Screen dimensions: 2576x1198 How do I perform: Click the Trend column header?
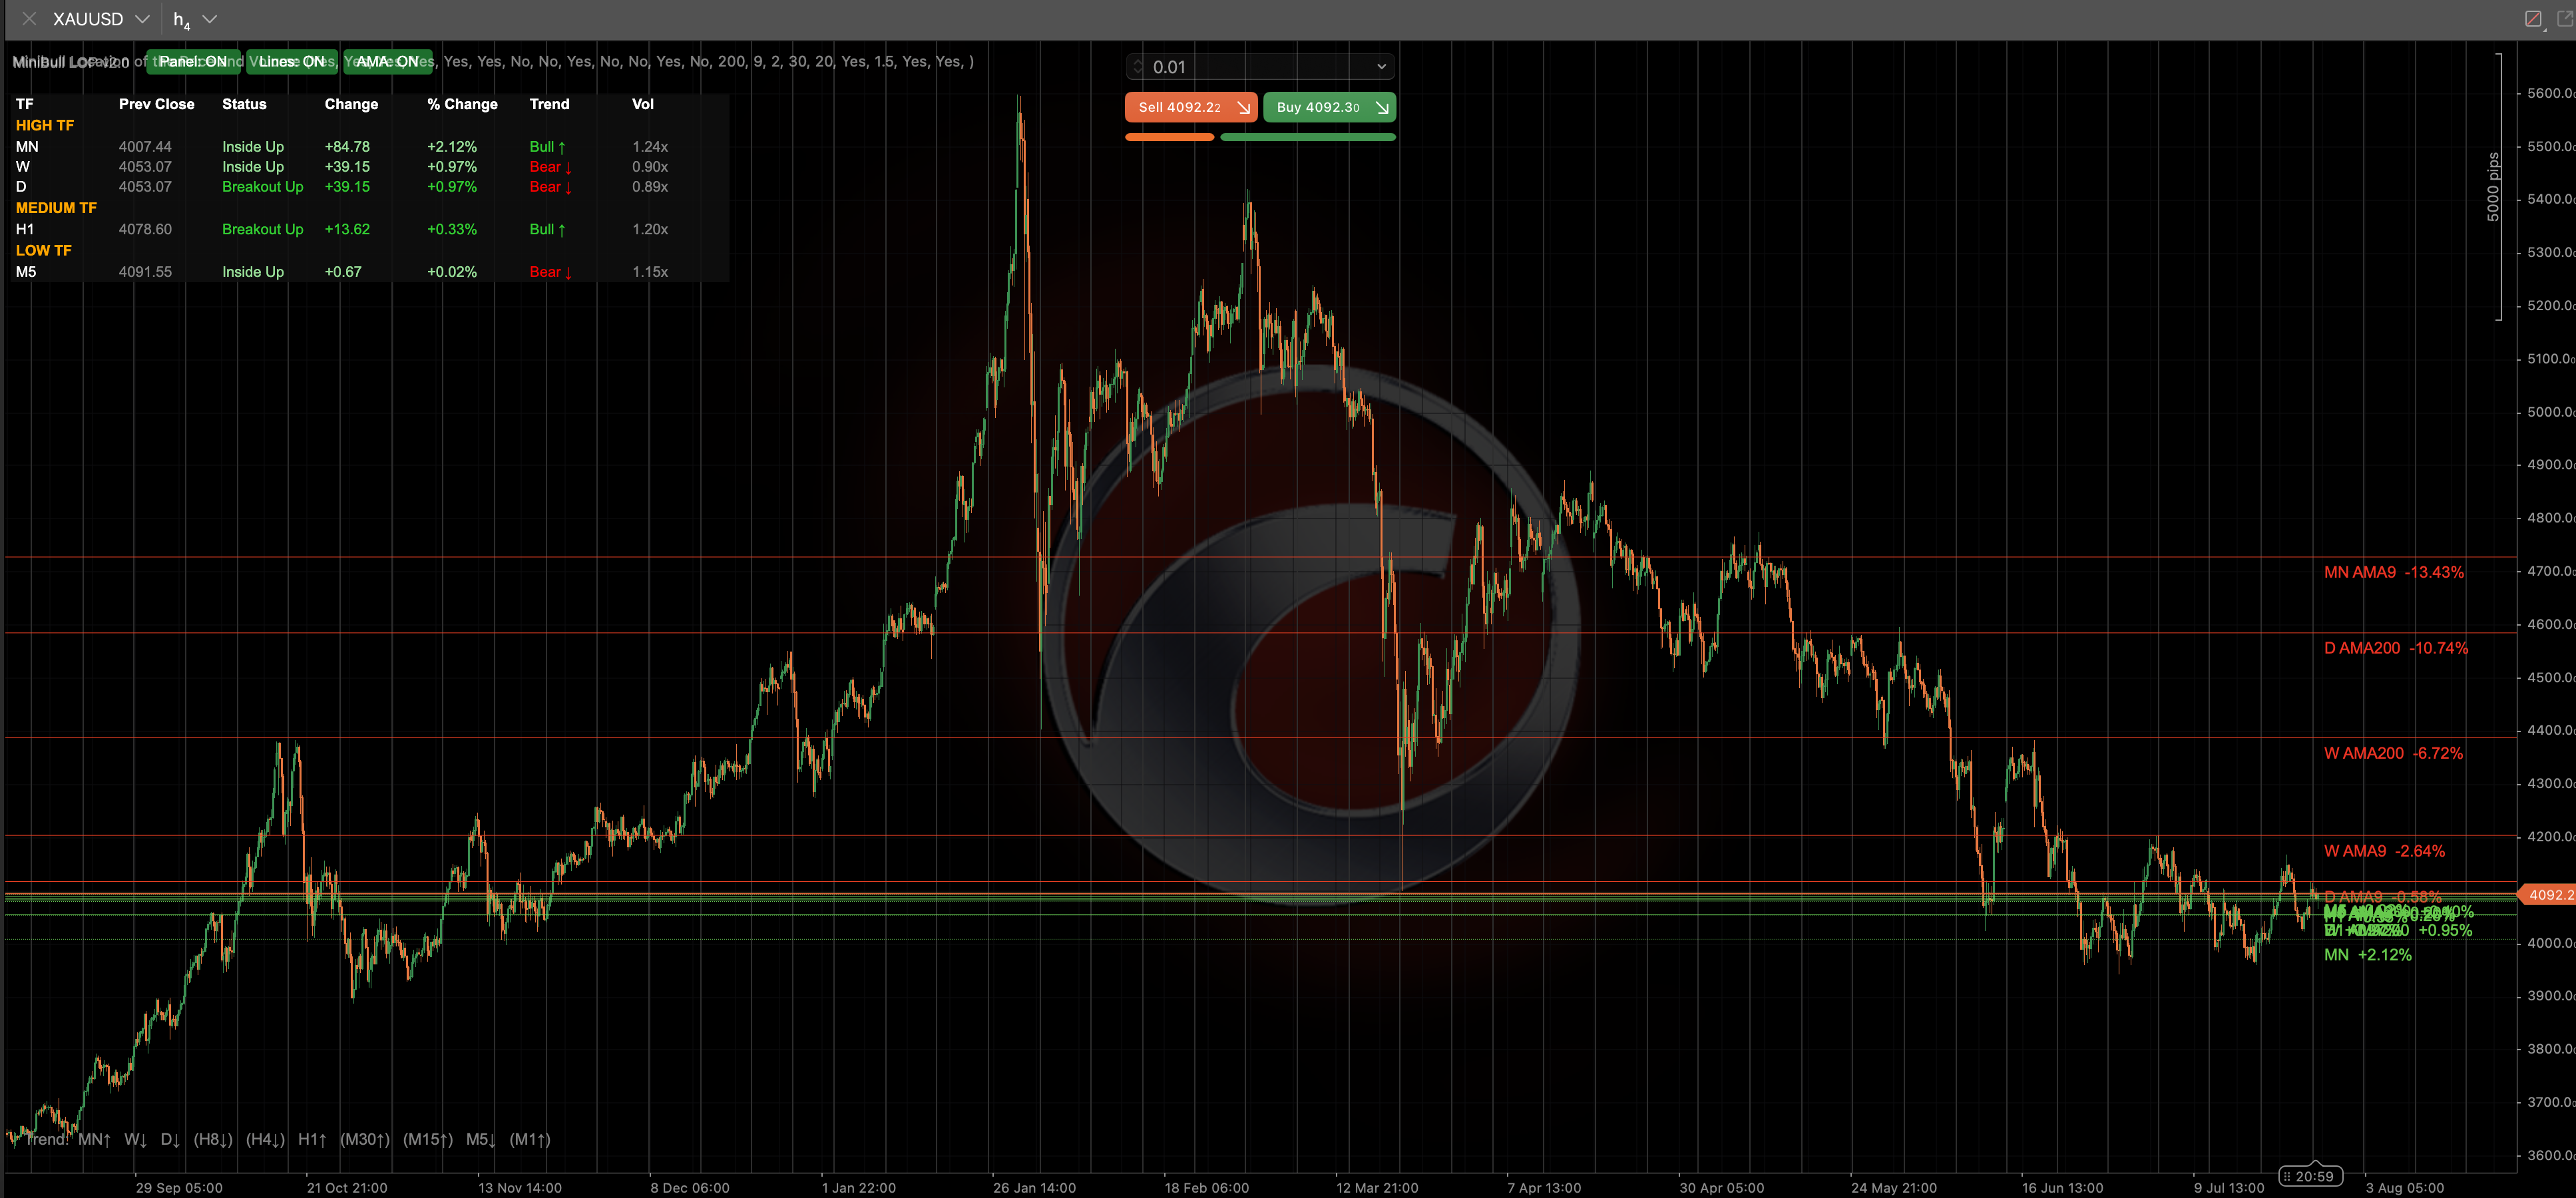[x=549, y=104]
